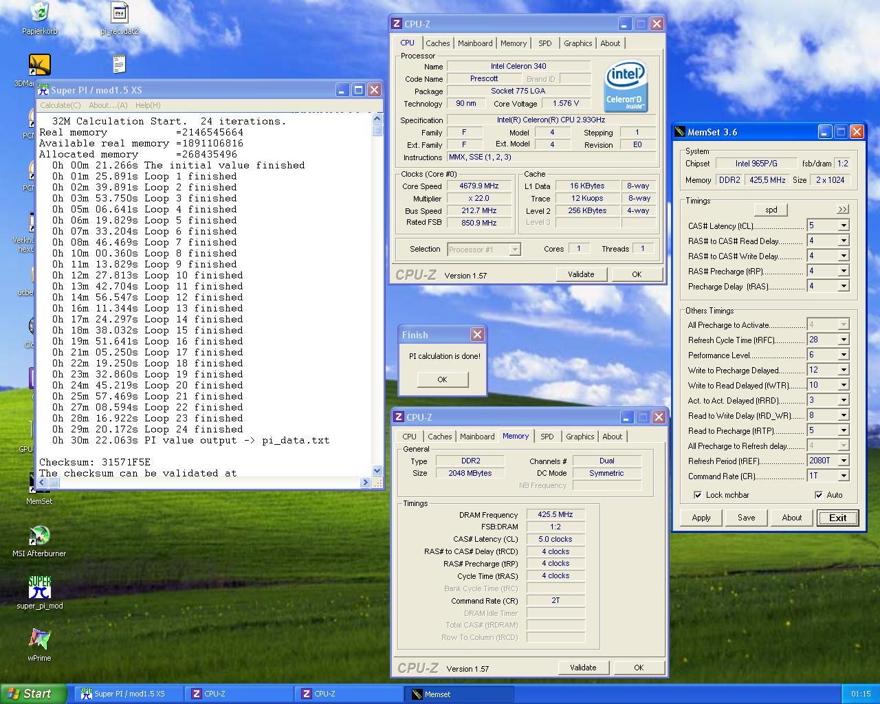Click Super PI vertical scrollbar up arrow
This screenshot has height=704, width=880.
[x=377, y=118]
